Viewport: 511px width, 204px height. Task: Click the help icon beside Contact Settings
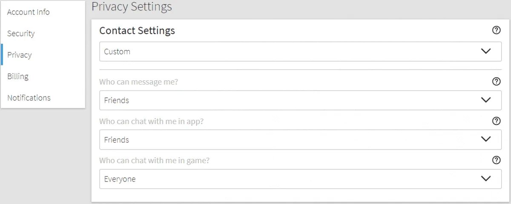coord(496,31)
